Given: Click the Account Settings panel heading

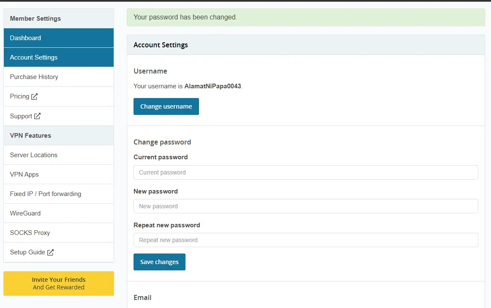Looking at the screenshot, I should point(161,45).
